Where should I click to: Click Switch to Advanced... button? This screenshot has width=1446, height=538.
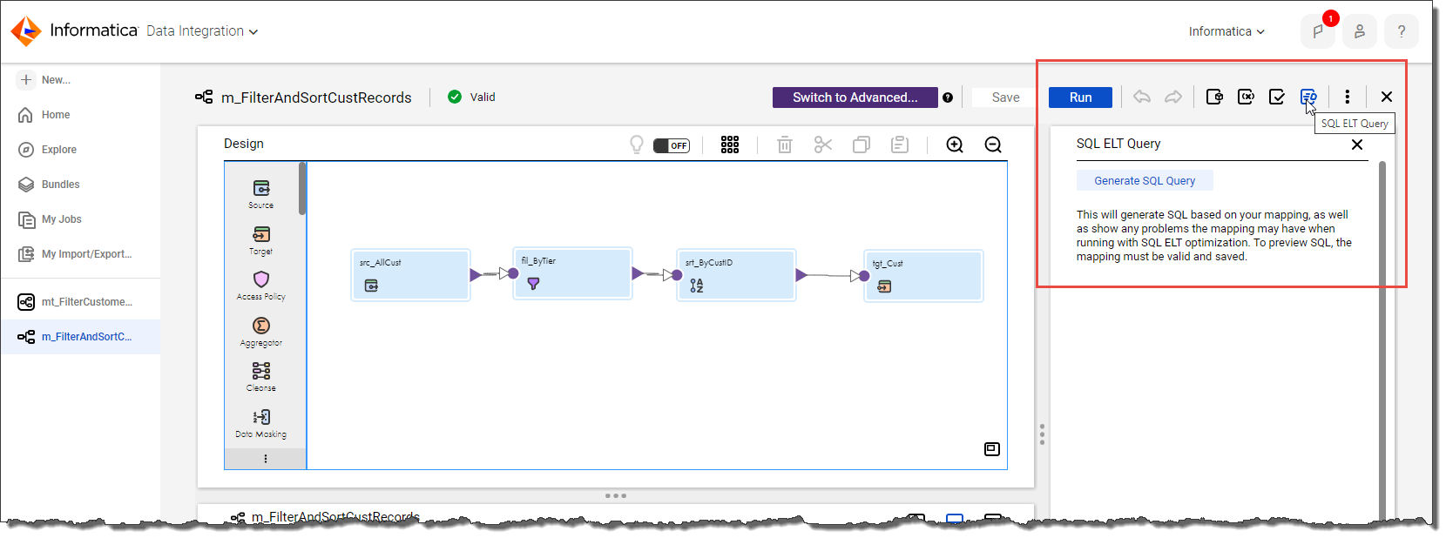point(855,98)
